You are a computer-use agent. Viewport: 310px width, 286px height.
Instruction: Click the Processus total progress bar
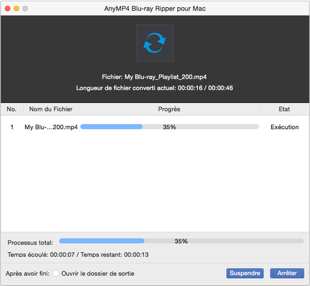(181, 241)
